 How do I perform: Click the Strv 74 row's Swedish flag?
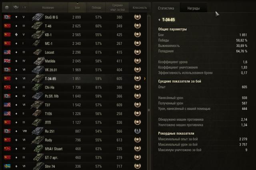click(7, 166)
